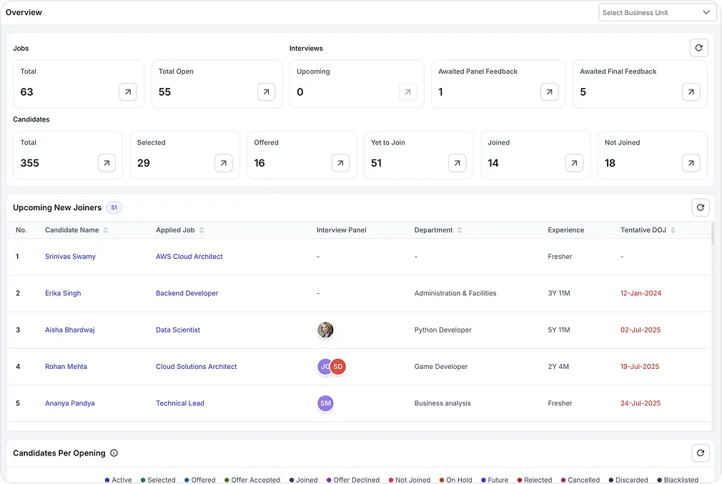Open Srinivas Swamy's candidate profile
The height and width of the screenshot is (484, 722).
click(x=69, y=256)
